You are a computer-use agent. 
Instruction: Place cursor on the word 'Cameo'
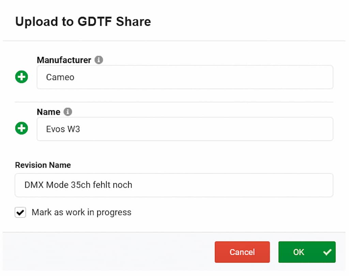pos(60,77)
